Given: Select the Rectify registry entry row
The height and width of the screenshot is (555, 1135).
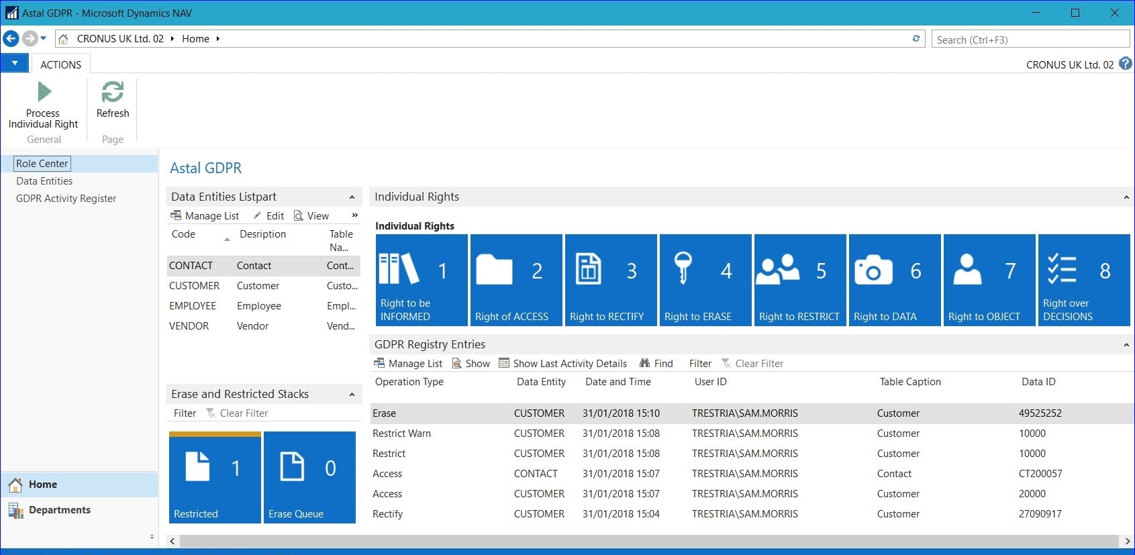Looking at the screenshot, I should point(752,514).
